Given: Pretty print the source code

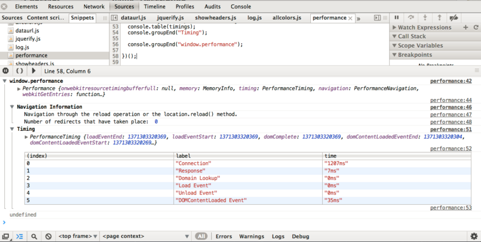Looking at the screenshot, I should point(19,71).
